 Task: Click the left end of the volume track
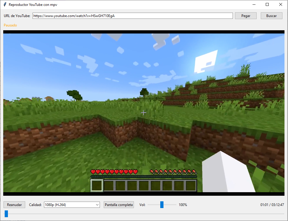click(x=149, y=205)
